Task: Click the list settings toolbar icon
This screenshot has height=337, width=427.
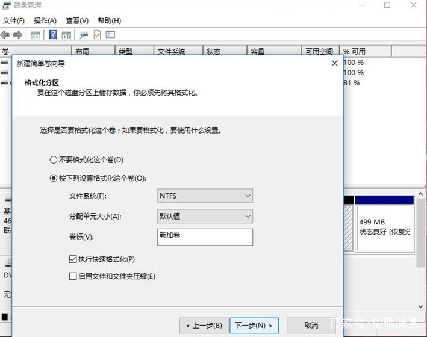Action: click(110, 34)
